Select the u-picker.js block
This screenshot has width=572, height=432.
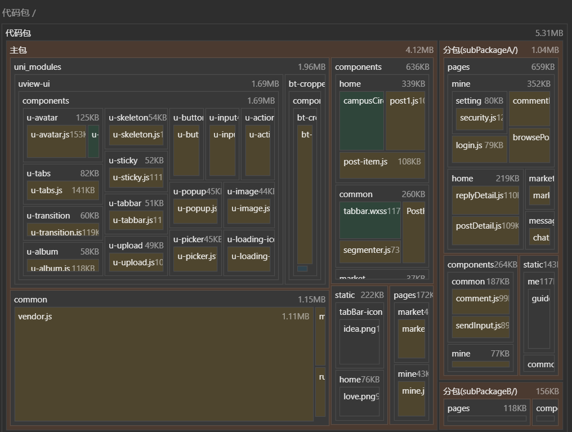[x=195, y=259]
